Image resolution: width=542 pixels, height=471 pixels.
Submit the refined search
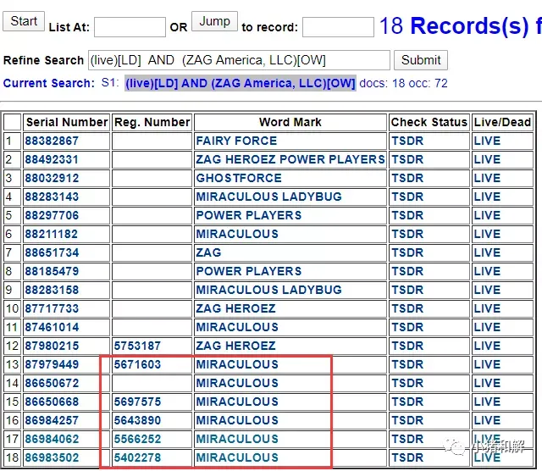tap(421, 60)
